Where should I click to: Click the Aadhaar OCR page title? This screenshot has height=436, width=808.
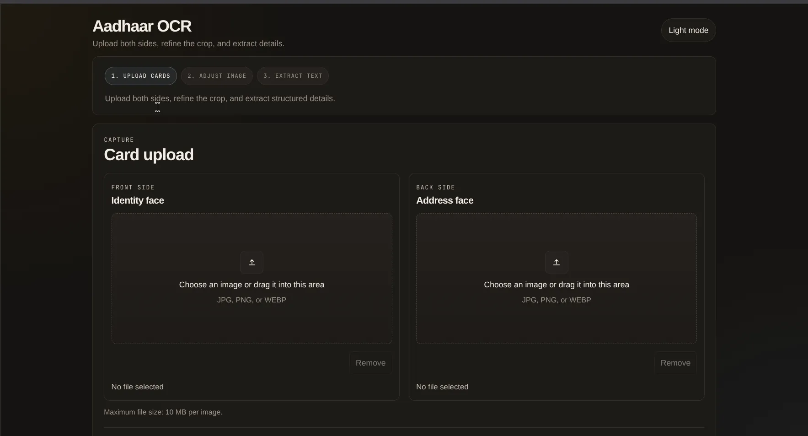(x=142, y=27)
